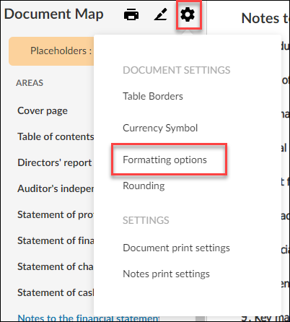The height and width of the screenshot is (322, 290).
Task: Navigate to Table of contents
Action: coord(56,136)
